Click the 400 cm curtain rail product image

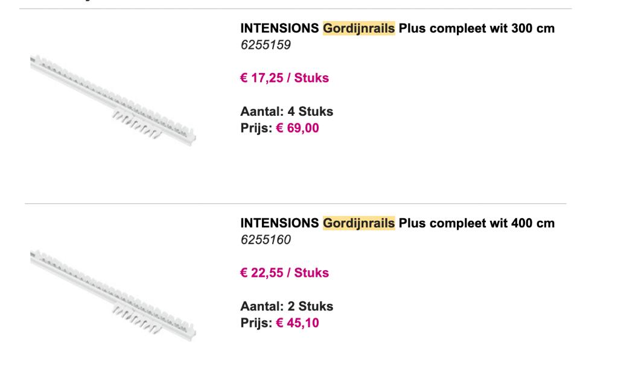coord(113,293)
